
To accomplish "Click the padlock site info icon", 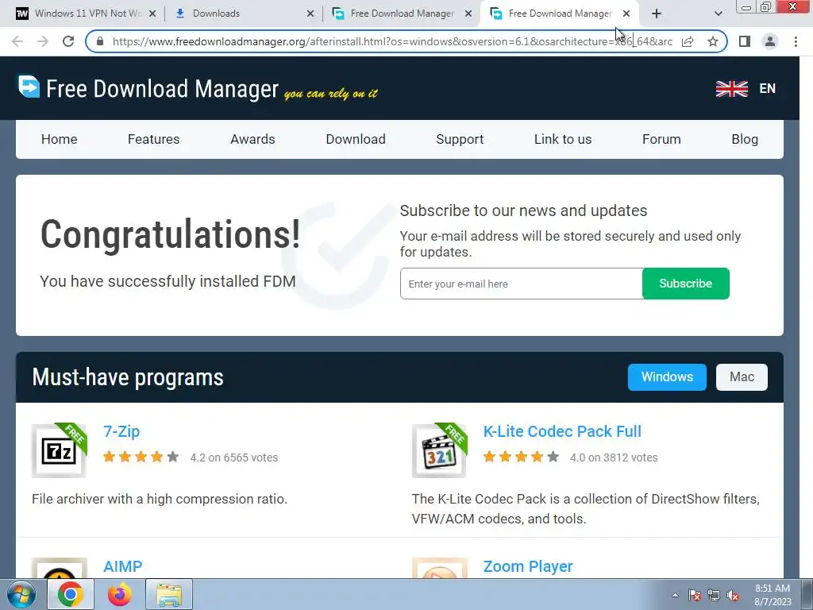I will 100,41.
